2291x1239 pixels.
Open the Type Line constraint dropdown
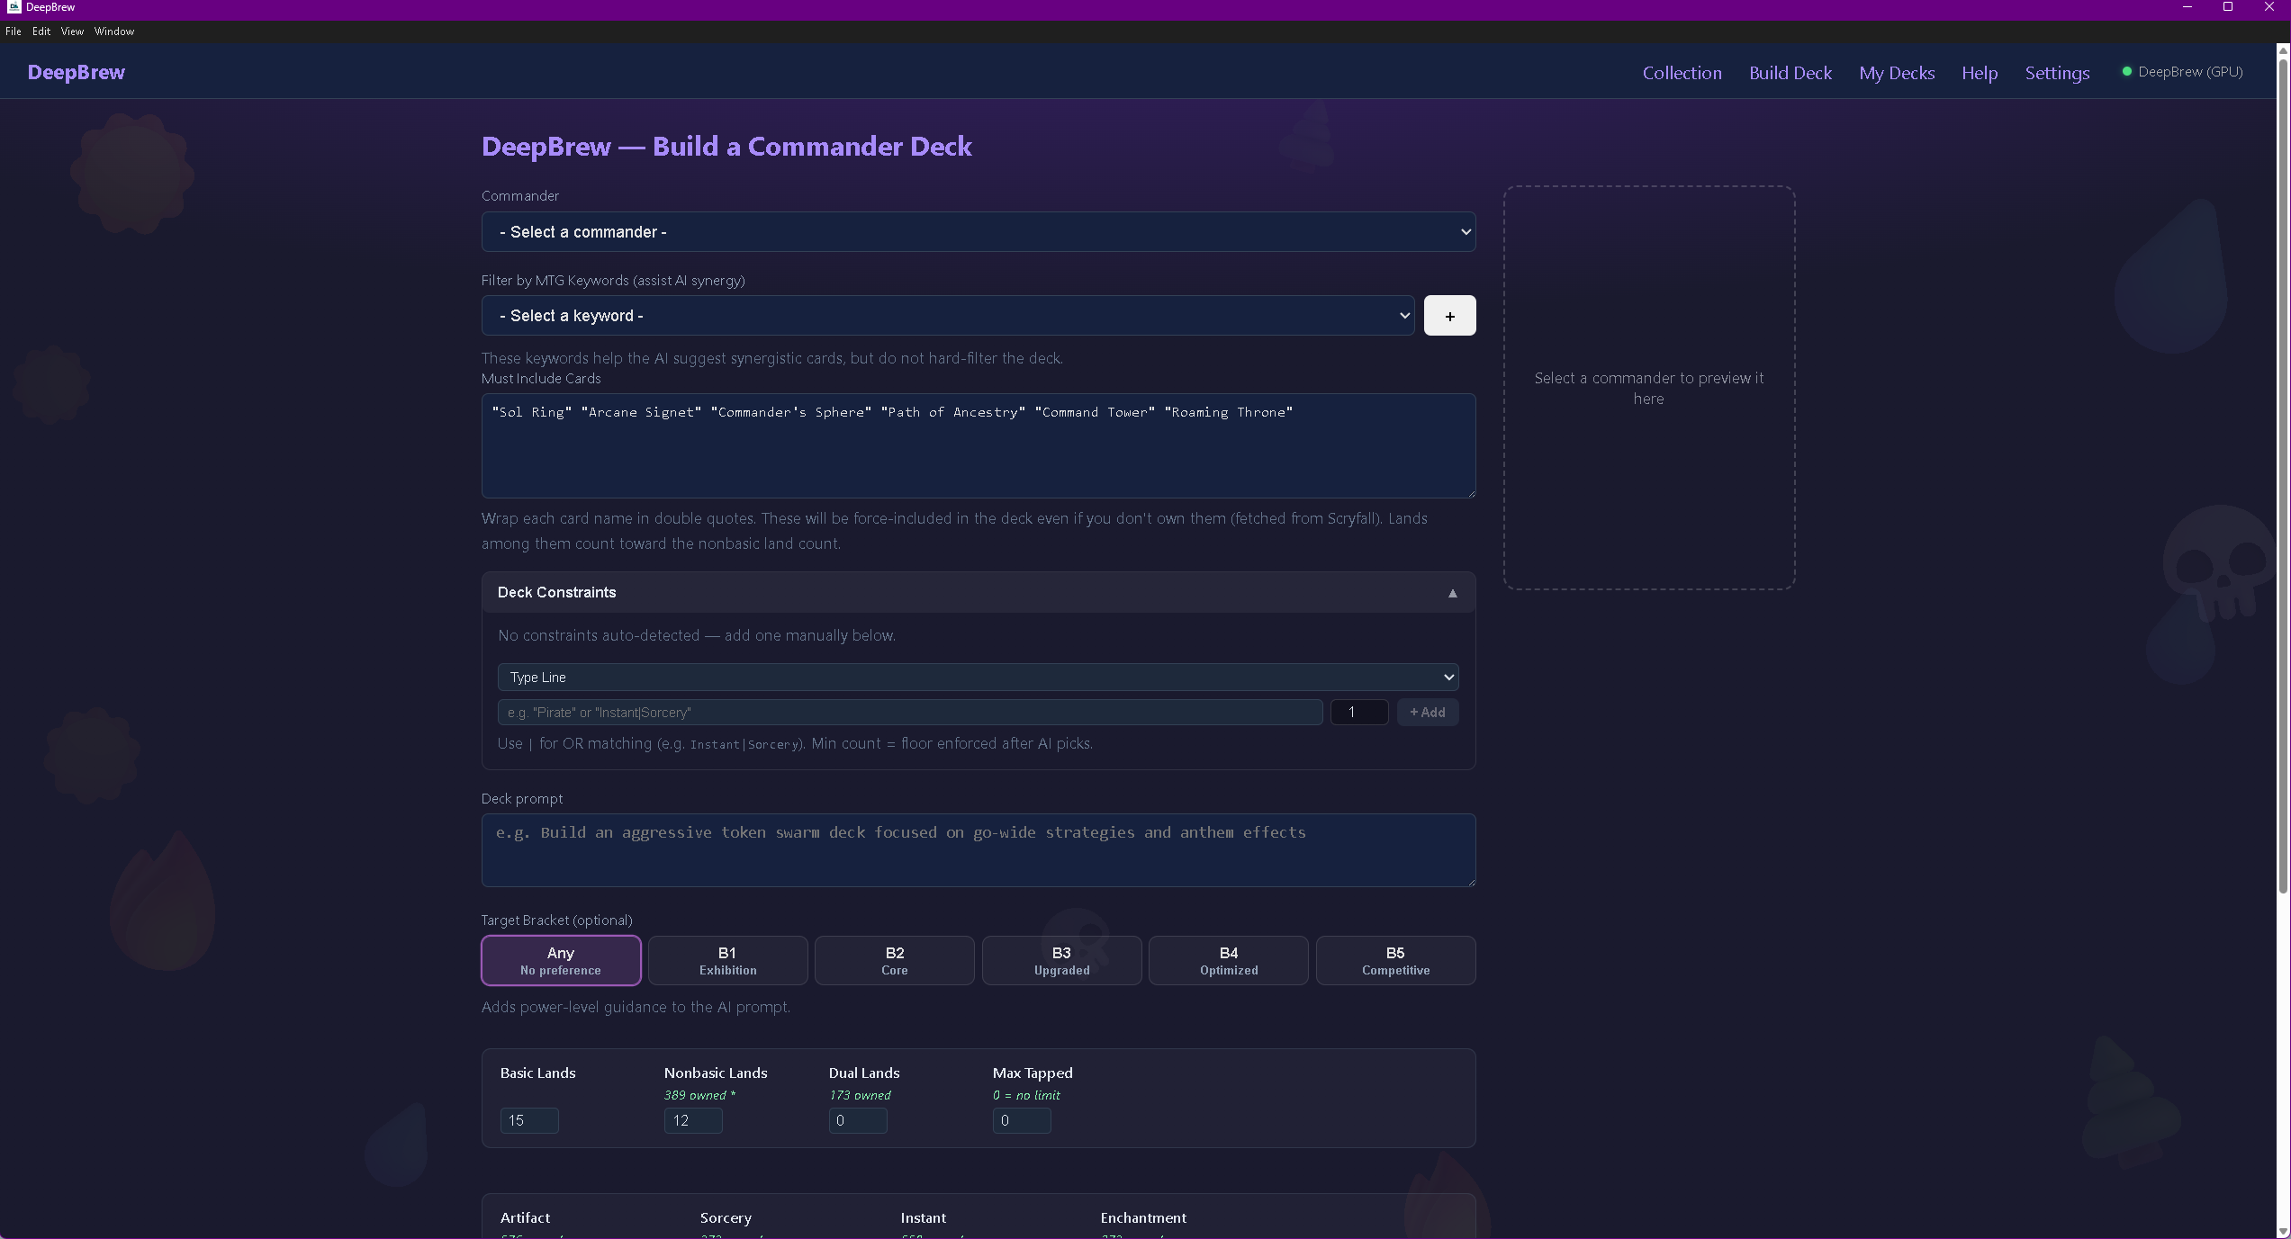pos(979,678)
